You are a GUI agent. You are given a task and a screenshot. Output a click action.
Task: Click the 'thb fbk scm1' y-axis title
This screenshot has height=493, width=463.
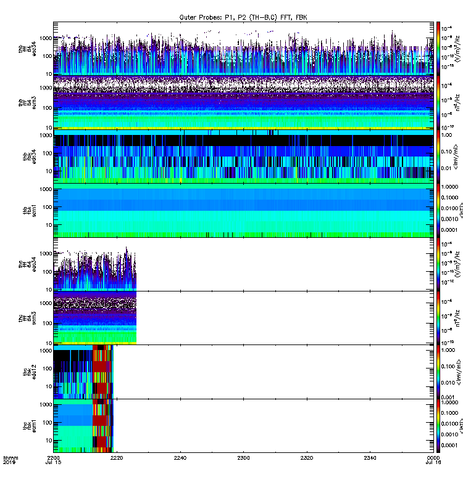click(29, 211)
